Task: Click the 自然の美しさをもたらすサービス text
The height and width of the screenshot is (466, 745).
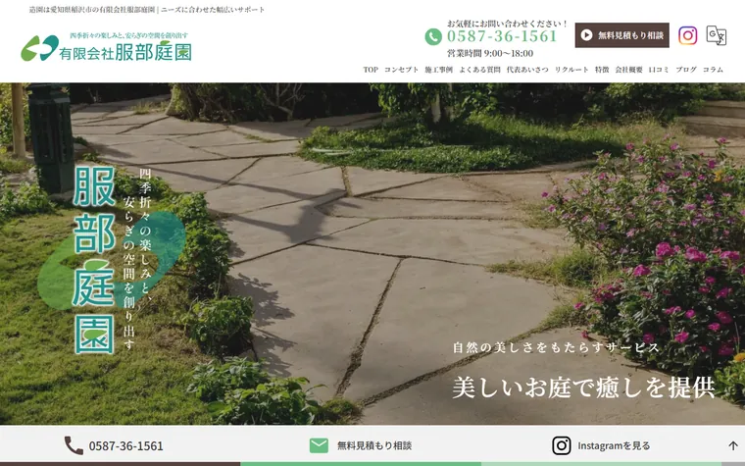Action: (557, 347)
